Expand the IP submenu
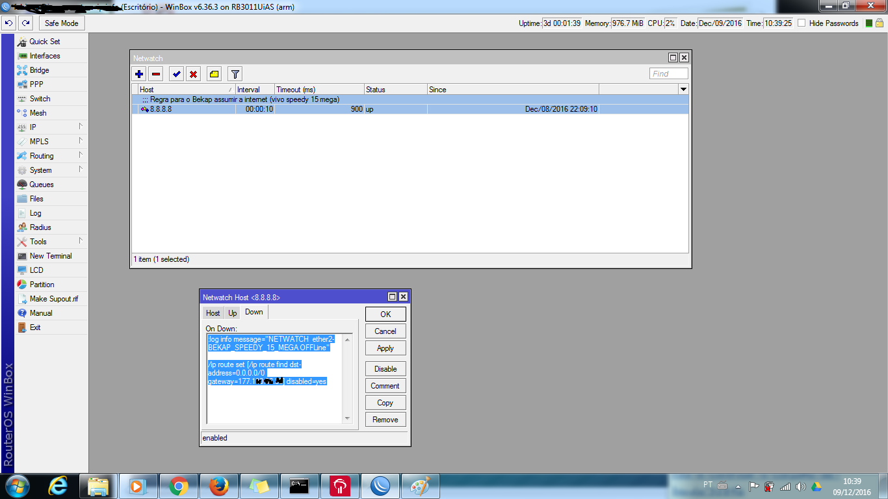This screenshot has height=499, width=888. (x=51, y=127)
